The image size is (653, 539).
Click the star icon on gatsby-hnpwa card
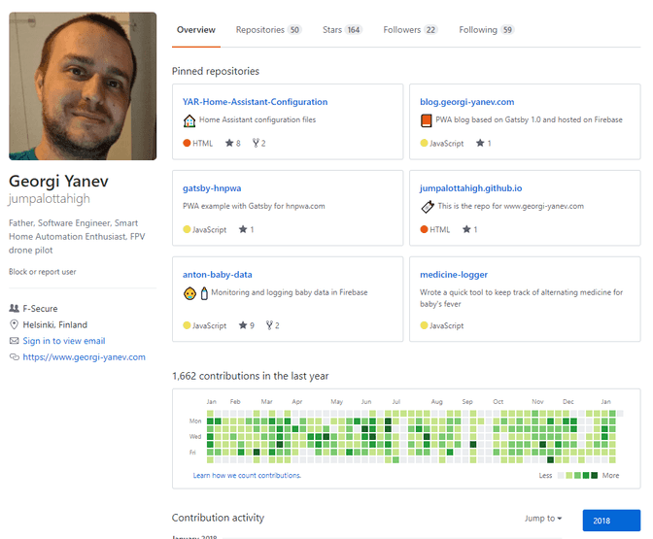[243, 229]
